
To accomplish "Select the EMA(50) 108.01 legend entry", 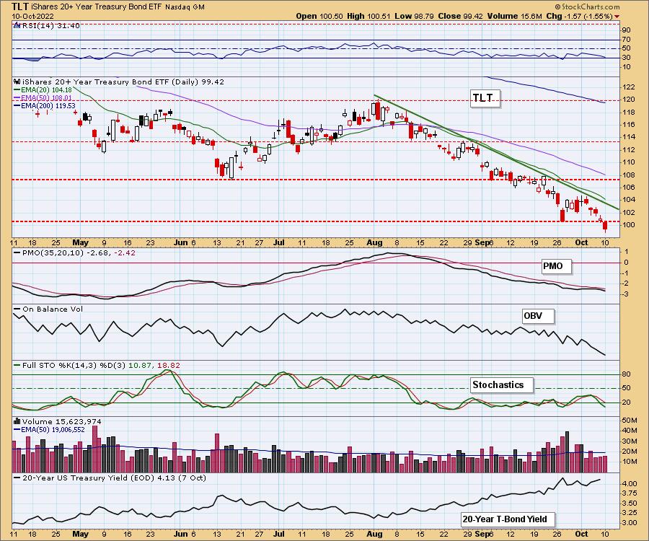I will [43, 97].
